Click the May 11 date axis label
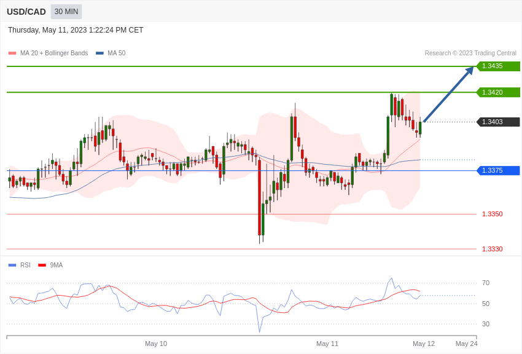Viewport: 522px width, 354px height. click(327, 344)
